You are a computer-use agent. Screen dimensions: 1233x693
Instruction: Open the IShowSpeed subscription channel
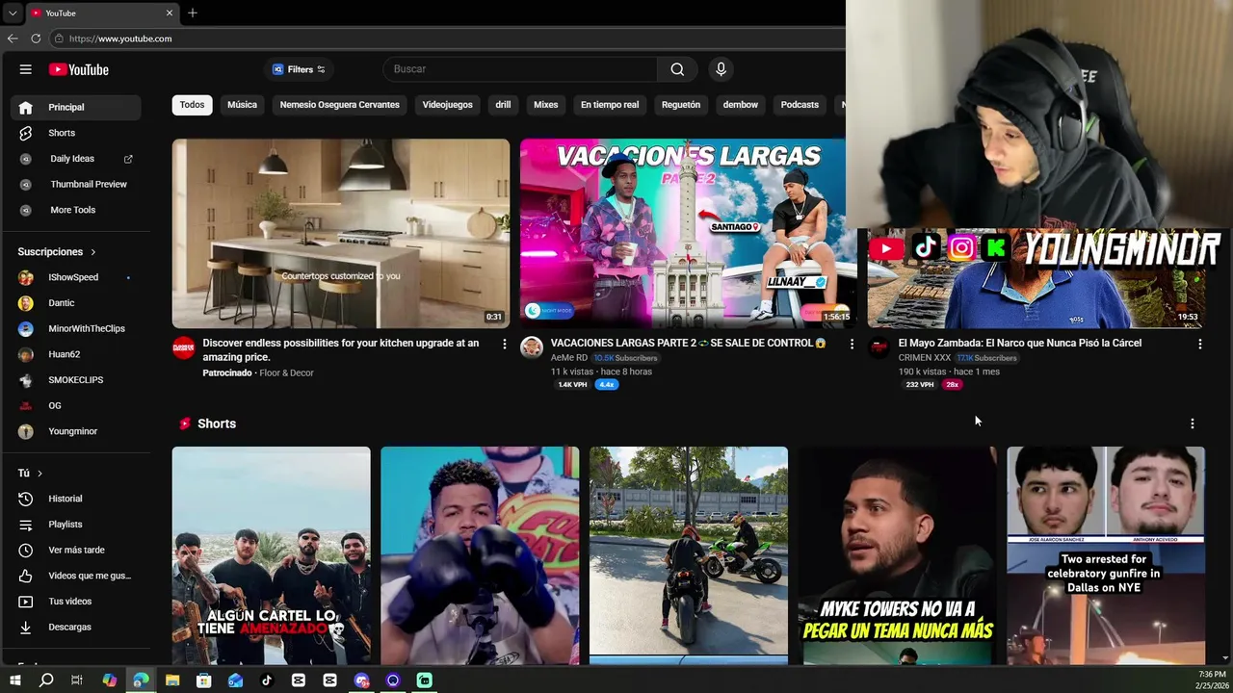75,277
